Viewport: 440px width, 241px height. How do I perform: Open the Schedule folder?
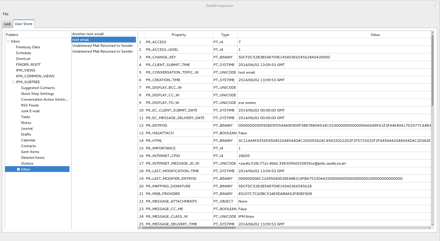pyautogui.click(x=24, y=53)
